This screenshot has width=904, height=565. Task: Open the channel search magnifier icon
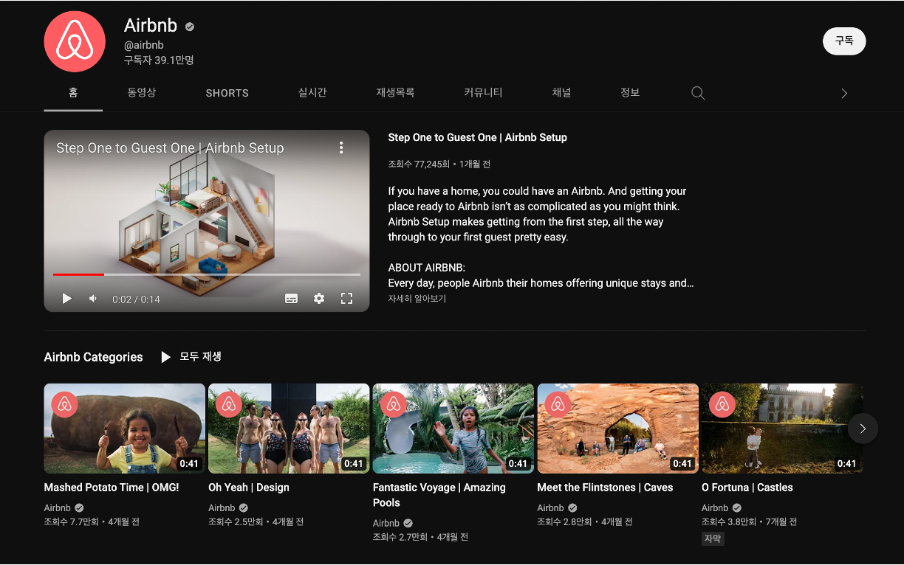pos(698,93)
